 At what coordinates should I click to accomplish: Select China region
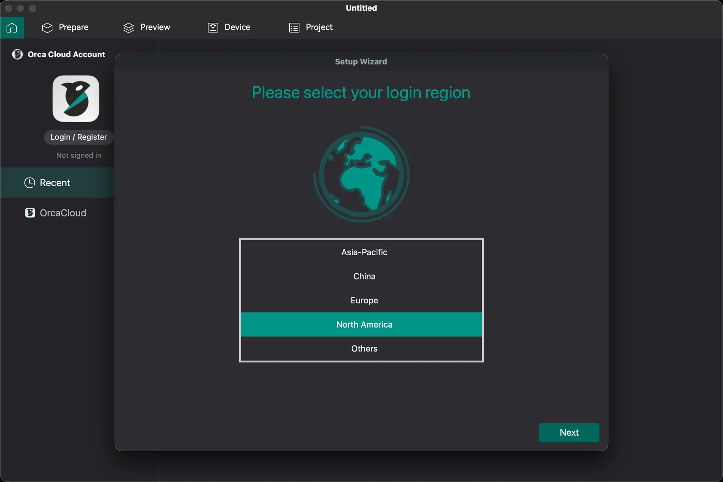point(361,276)
